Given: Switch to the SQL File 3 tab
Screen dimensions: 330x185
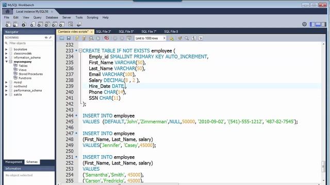Looking at the screenshot, I should pos(103,32).
